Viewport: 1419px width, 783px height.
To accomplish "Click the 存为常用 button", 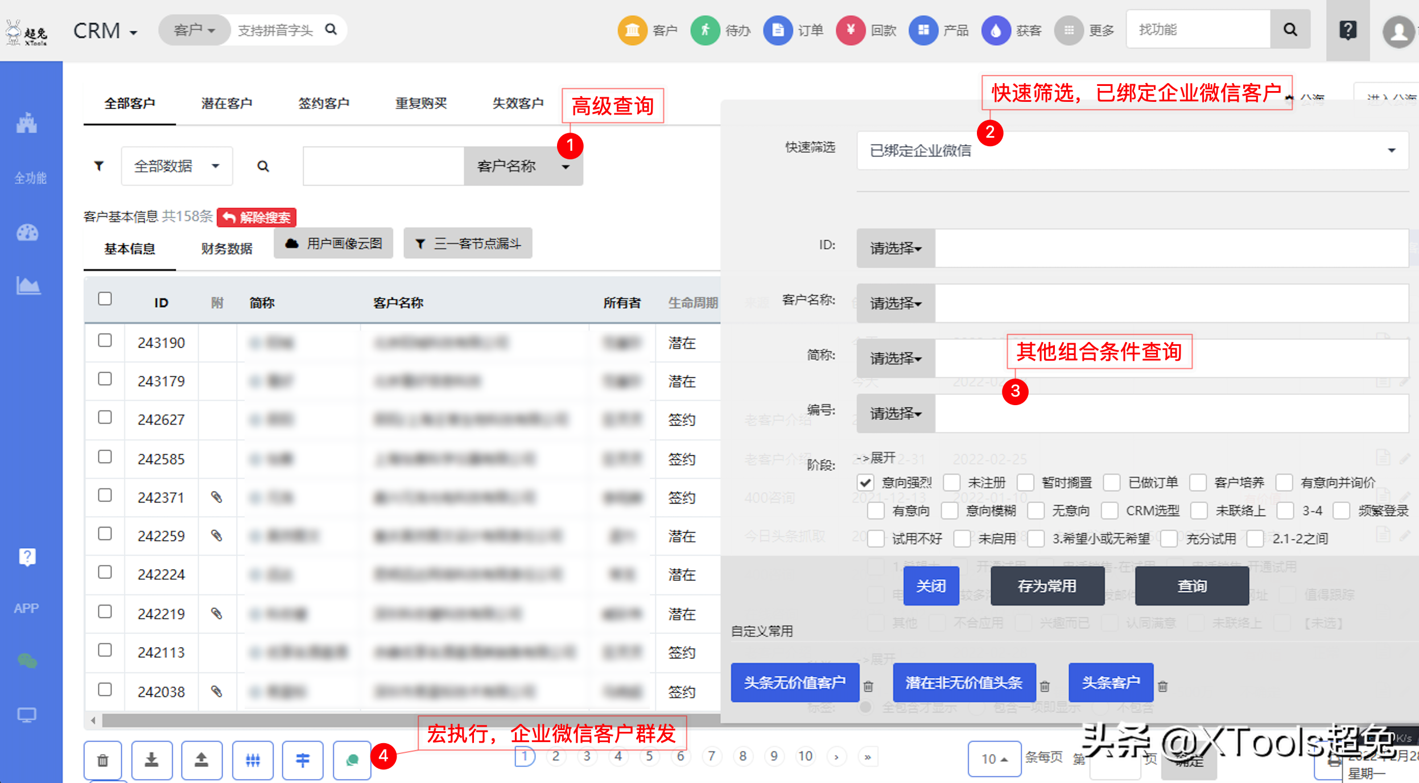I will pos(1047,586).
